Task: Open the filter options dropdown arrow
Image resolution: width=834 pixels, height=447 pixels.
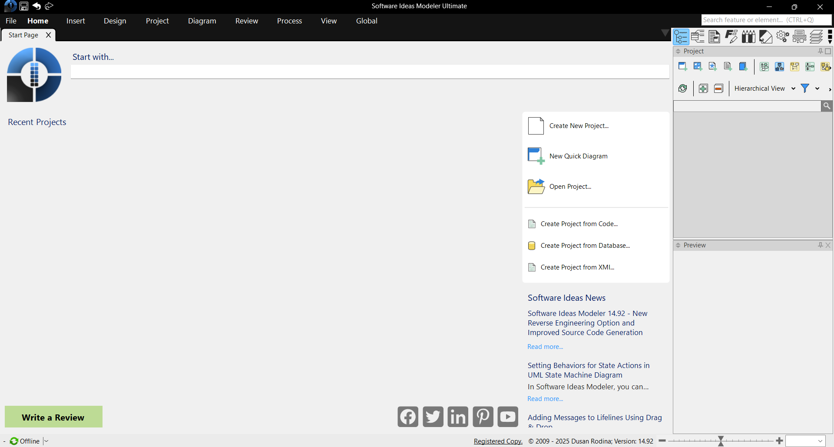Action: tap(817, 89)
